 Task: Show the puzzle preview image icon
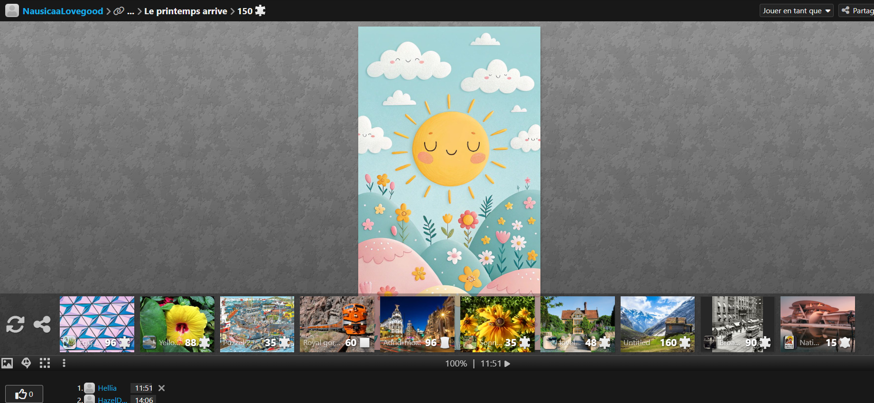7,363
